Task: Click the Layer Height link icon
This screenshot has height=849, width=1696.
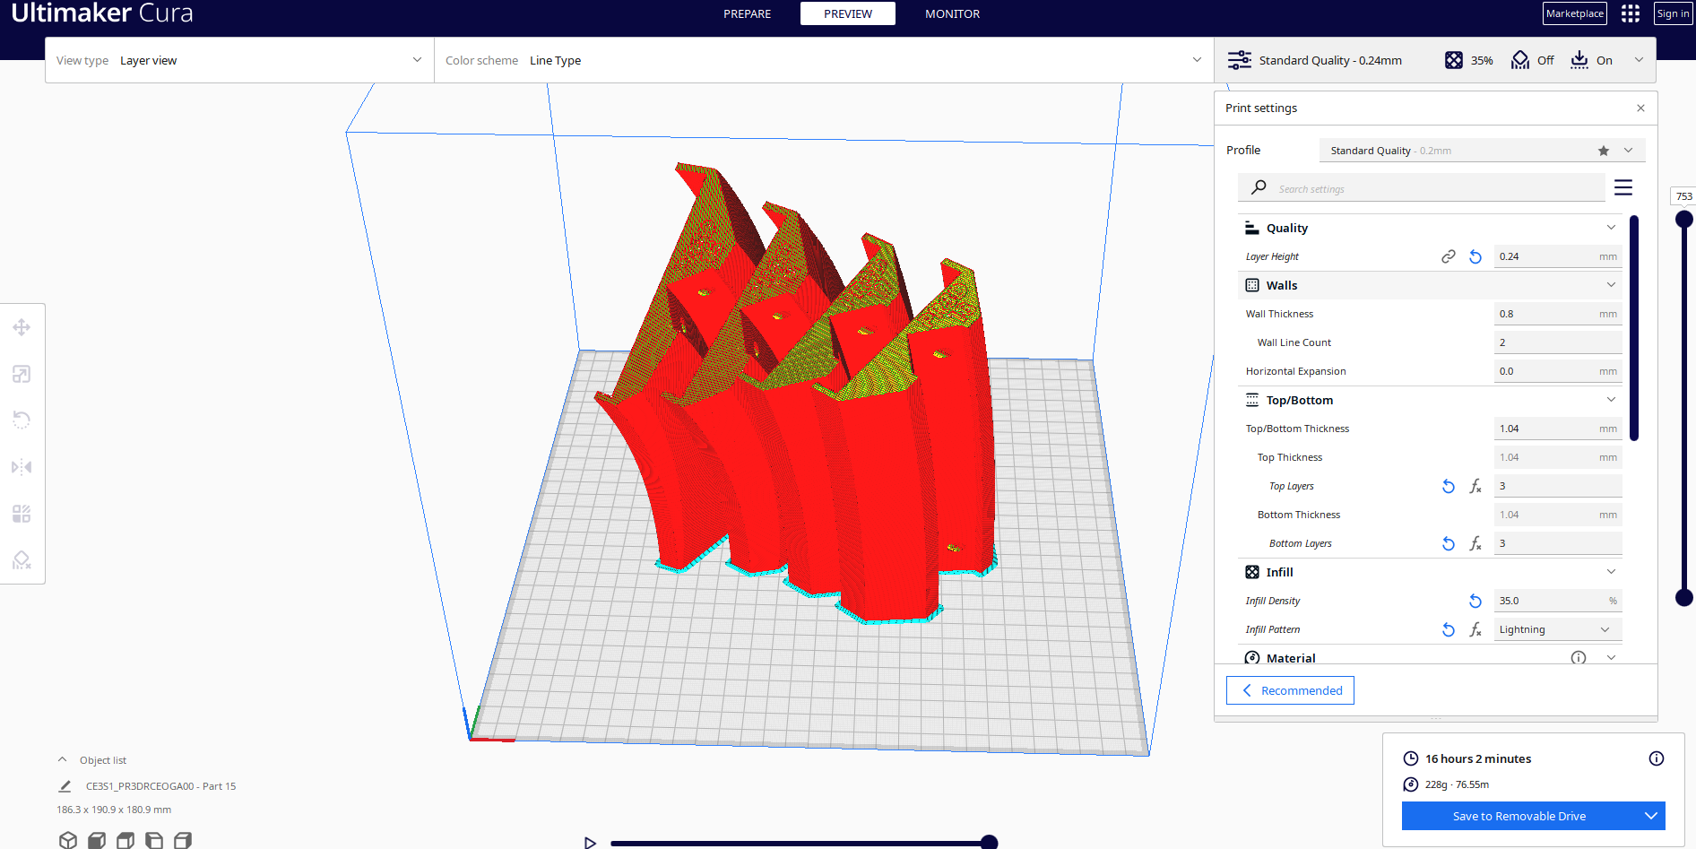Action: (x=1449, y=256)
